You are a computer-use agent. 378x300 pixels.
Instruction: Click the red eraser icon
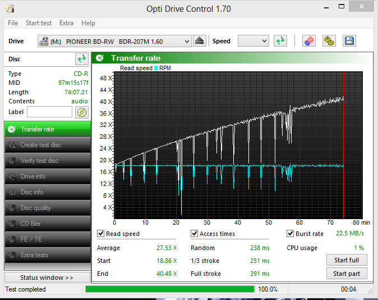tap(309, 41)
